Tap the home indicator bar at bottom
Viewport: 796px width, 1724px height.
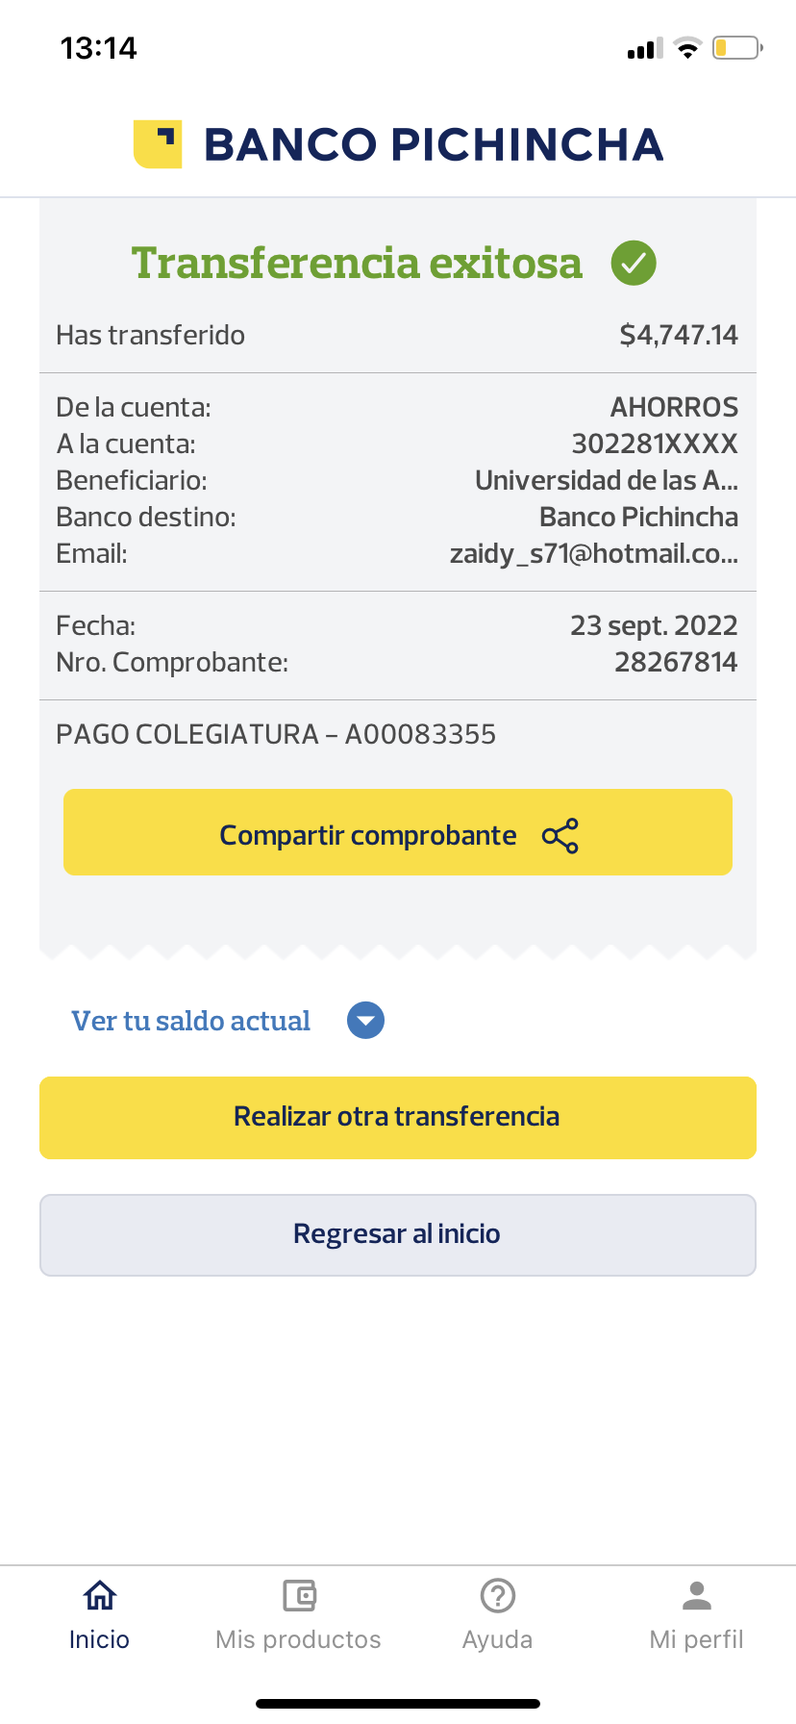coord(398,1704)
